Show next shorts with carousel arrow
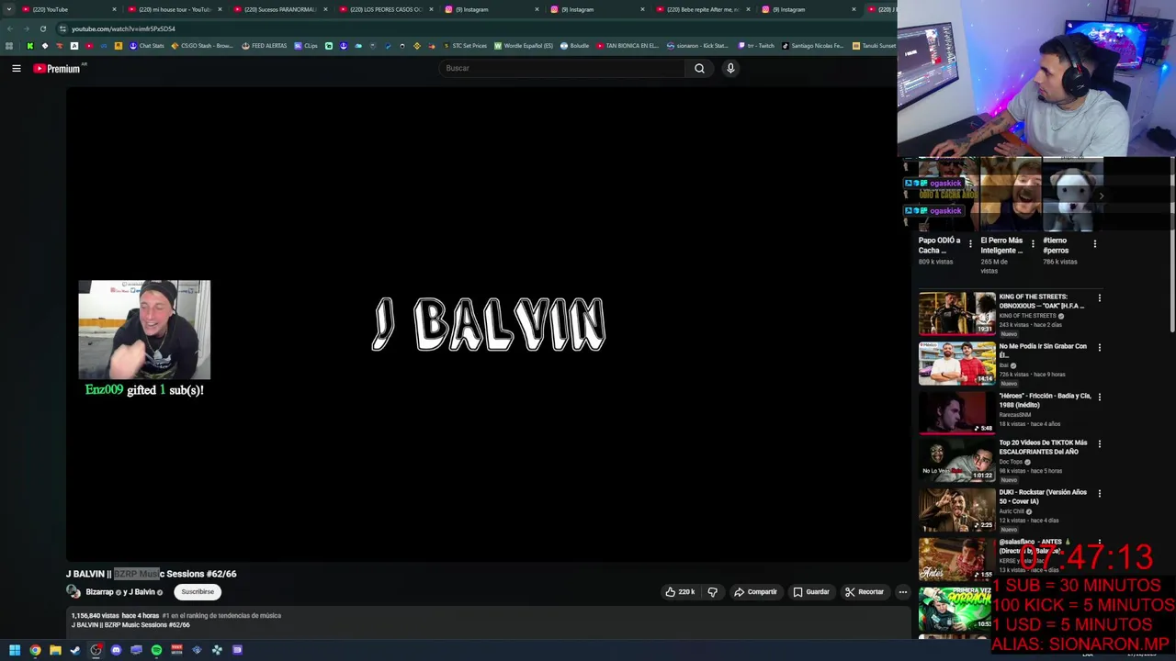 (x=1101, y=196)
